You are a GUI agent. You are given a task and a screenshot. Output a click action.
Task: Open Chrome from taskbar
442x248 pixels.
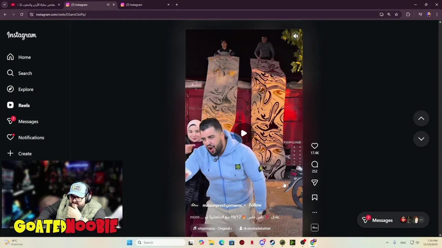coord(313,242)
